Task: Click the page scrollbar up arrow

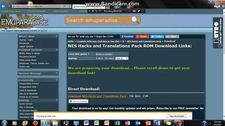Action: click(x=224, y=13)
